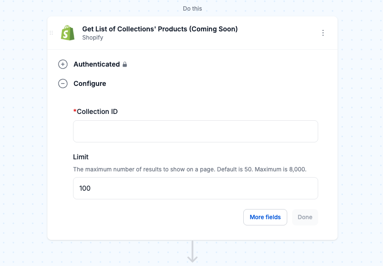Viewport: 383px width, 266px height.
Task: Click the downward arrow connector below the step
Action: [192, 252]
